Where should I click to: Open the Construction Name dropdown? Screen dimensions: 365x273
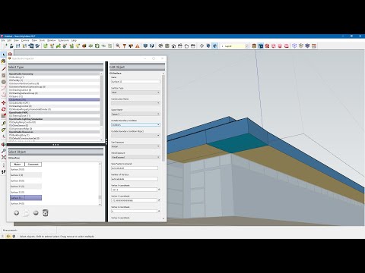(x=135, y=103)
